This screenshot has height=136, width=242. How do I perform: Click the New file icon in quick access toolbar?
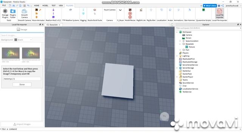(10, 6)
